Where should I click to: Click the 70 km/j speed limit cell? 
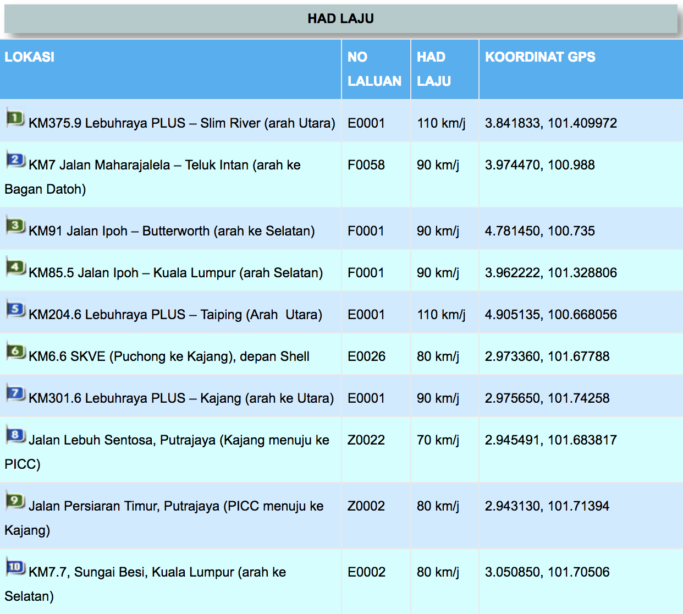[x=438, y=440]
